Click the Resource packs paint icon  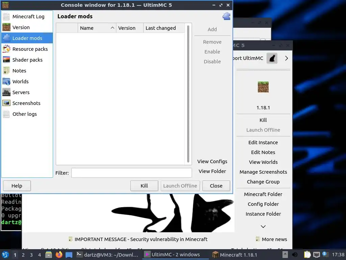pos(6,49)
